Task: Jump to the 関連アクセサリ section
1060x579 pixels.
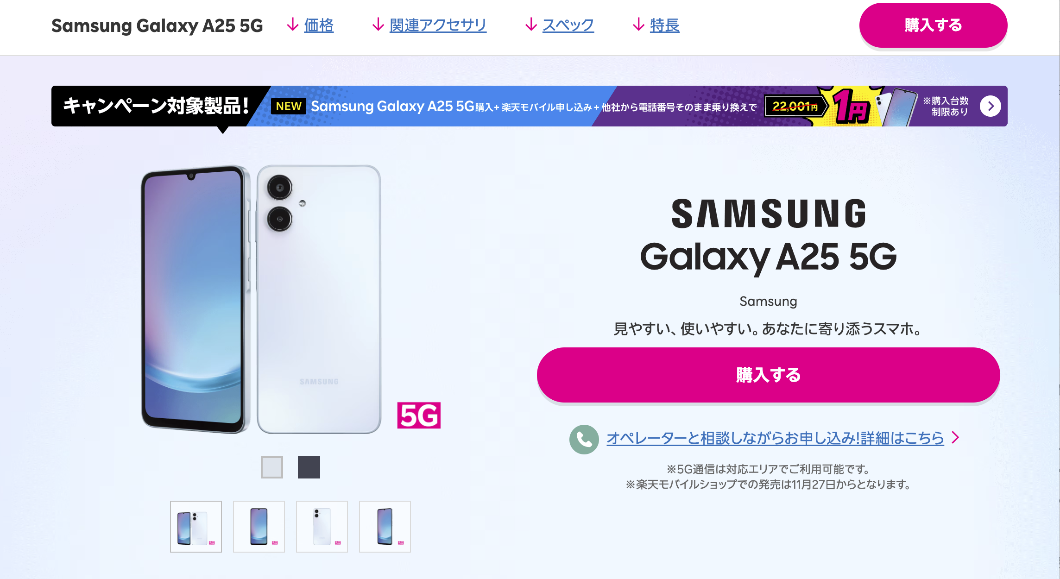Action: pos(438,25)
